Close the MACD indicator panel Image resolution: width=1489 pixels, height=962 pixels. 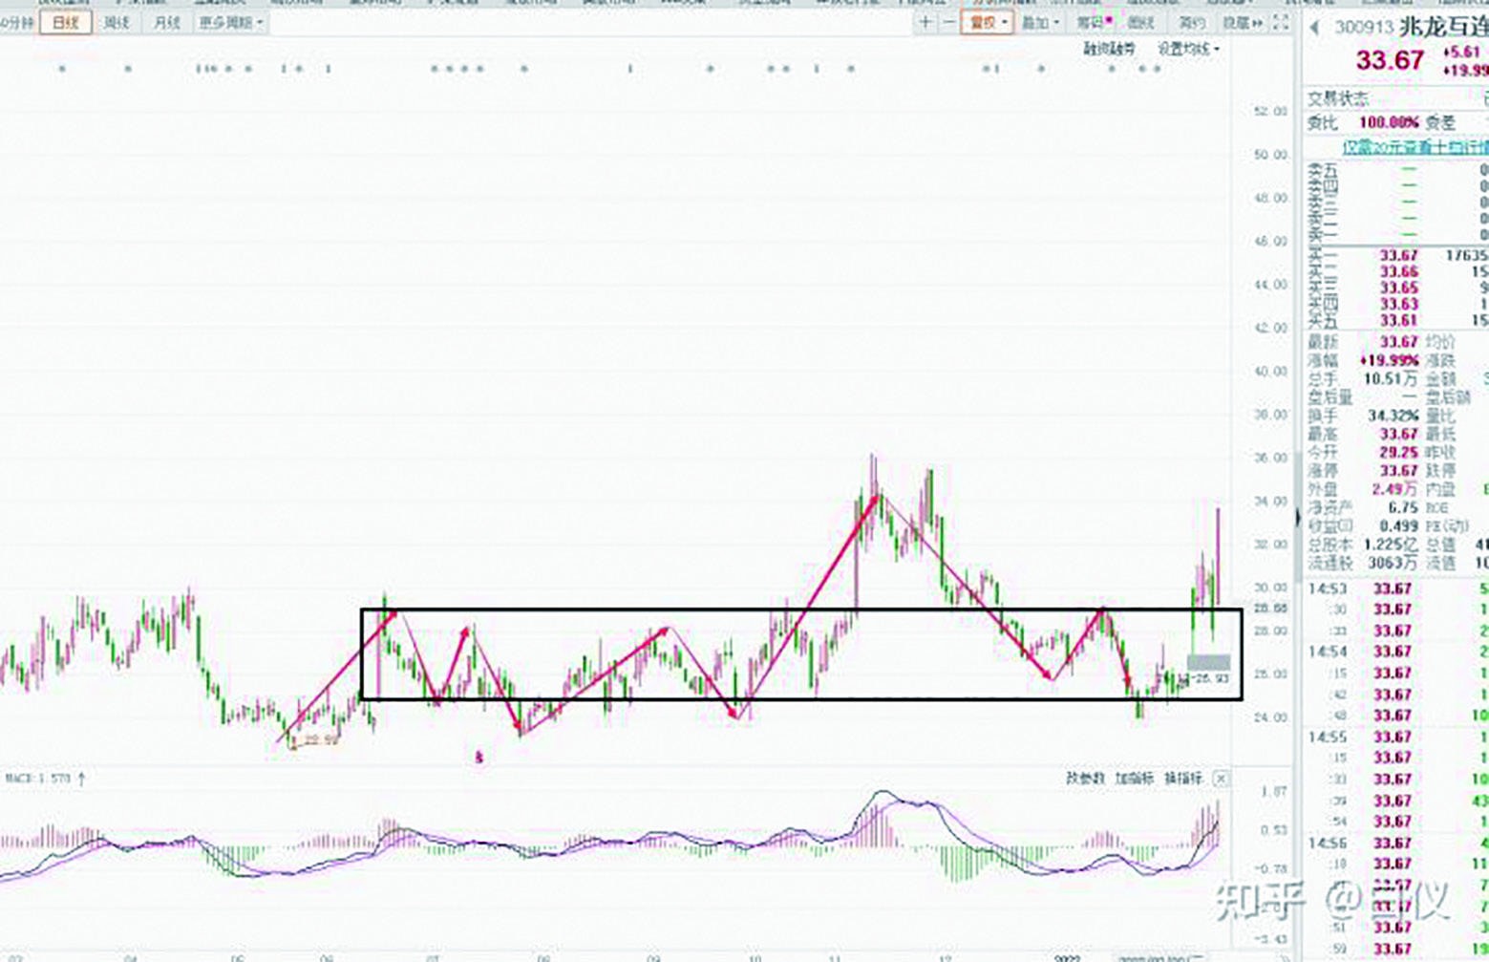pos(1221,779)
